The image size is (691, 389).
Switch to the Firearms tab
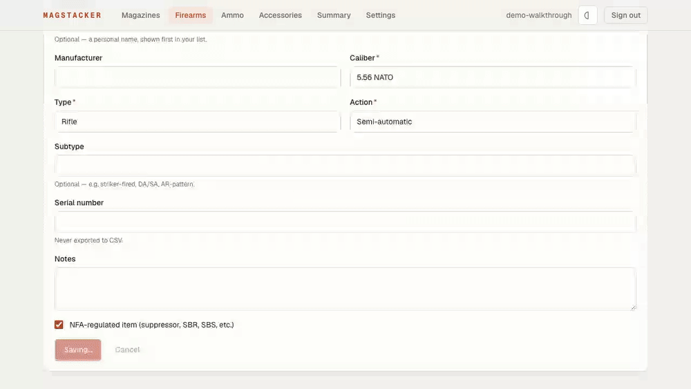click(x=191, y=15)
